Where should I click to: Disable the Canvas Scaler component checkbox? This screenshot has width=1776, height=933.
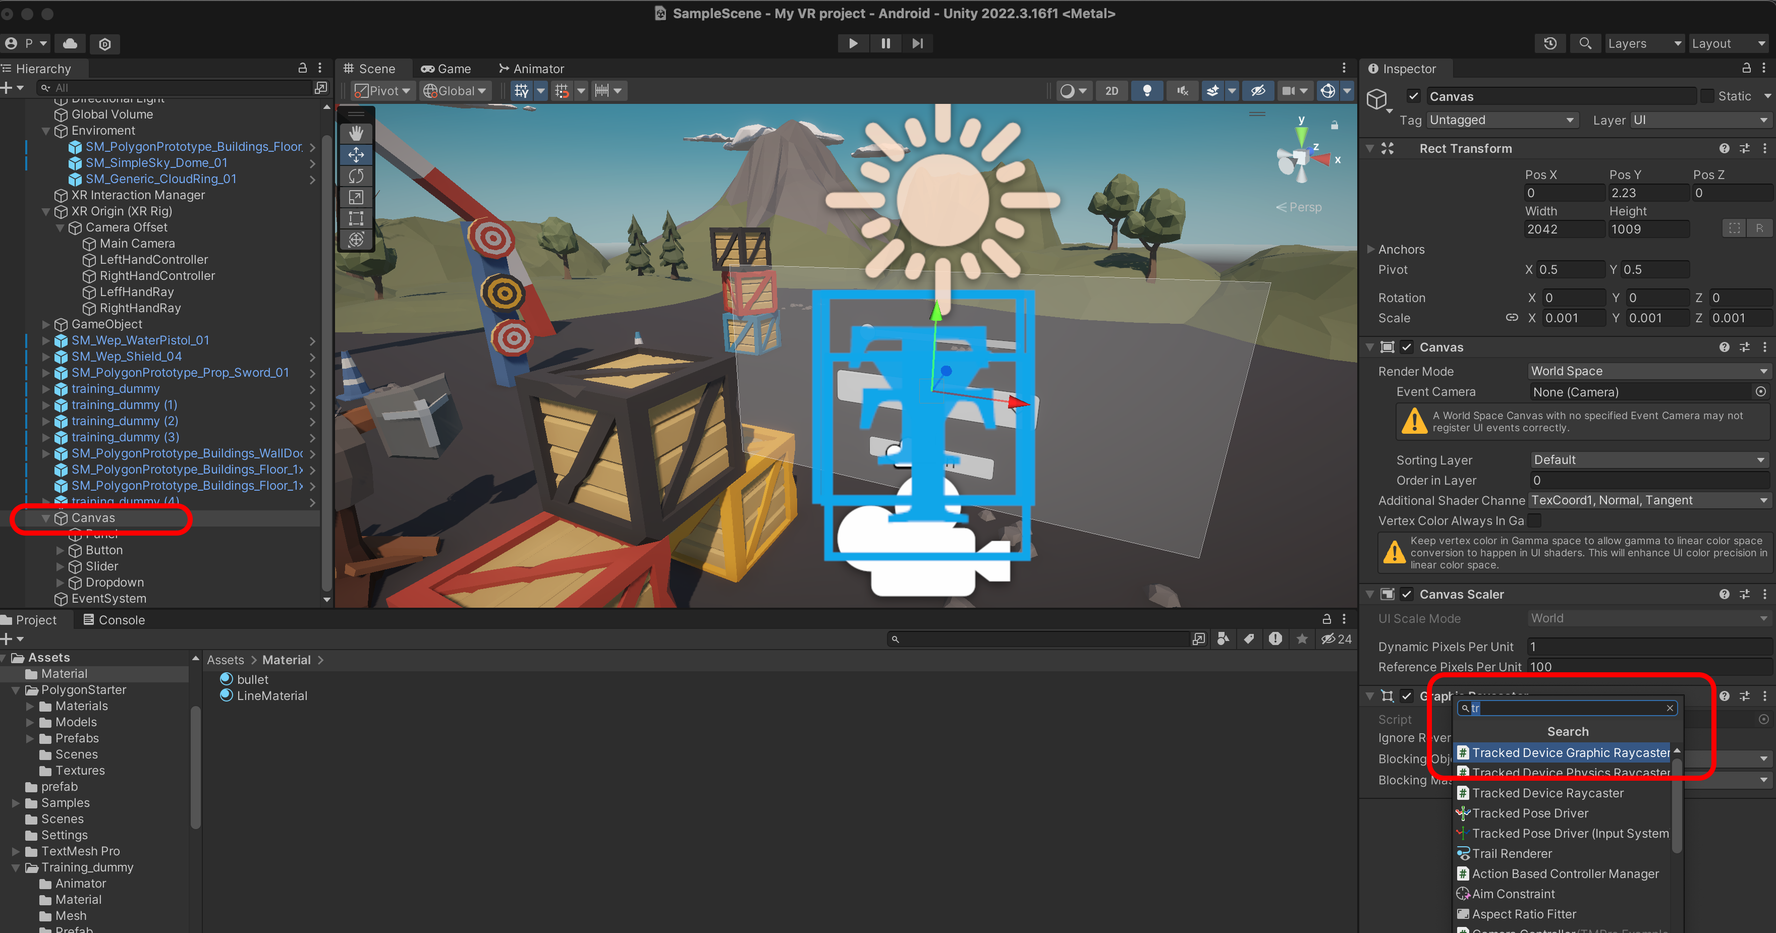(x=1407, y=594)
